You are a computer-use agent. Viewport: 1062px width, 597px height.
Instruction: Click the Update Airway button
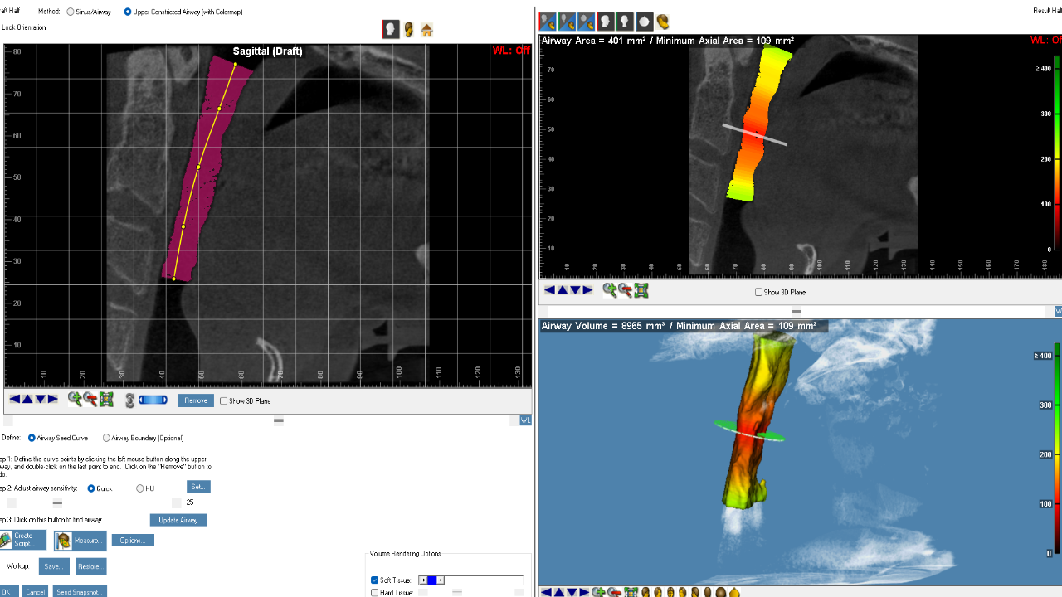click(178, 520)
